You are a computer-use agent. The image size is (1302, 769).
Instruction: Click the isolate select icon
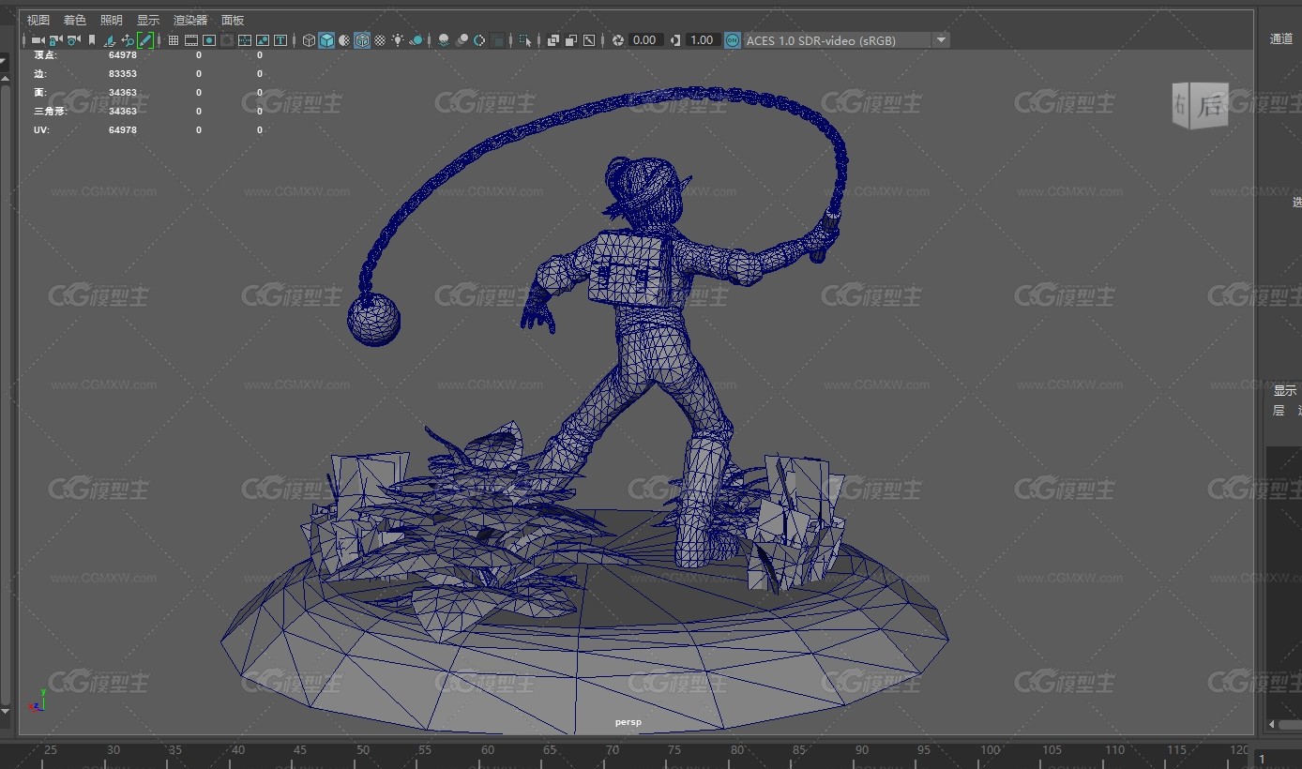pos(525,40)
